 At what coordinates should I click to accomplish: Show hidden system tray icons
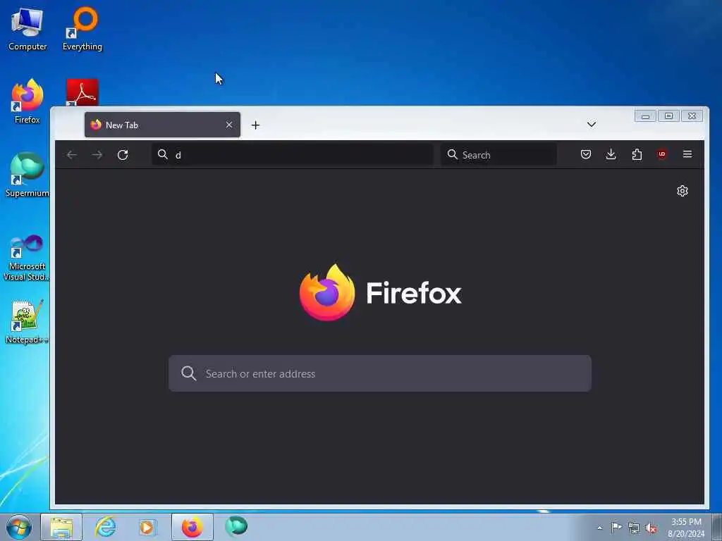tap(599, 528)
